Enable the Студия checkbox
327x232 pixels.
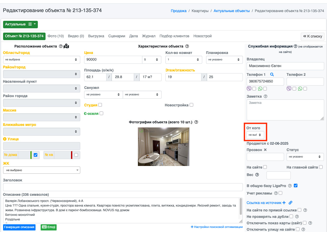[x=100, y=105]
